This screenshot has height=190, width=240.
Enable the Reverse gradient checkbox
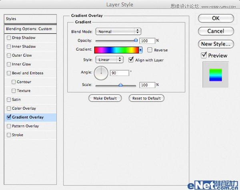pyautogui.click(x=150, y=50)
